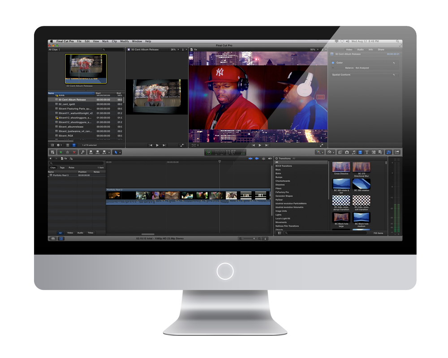Screen dimensions: 448x358
Task: Open the 26% event viewer zoom dropdown
Action: (x=175, y=50)
